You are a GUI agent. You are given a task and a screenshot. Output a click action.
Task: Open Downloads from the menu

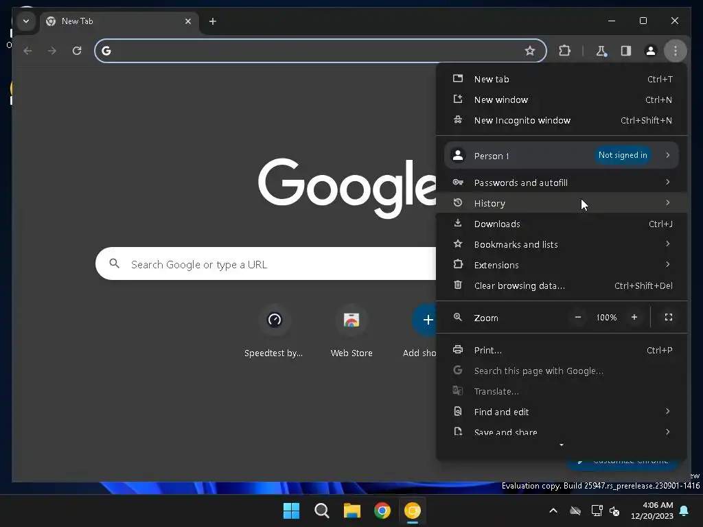coord(562,224)
